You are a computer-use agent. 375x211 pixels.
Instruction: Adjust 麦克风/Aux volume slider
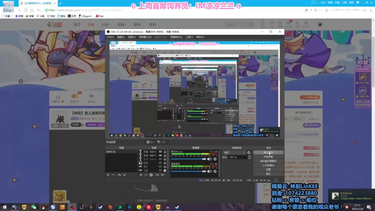pos(188,159)
